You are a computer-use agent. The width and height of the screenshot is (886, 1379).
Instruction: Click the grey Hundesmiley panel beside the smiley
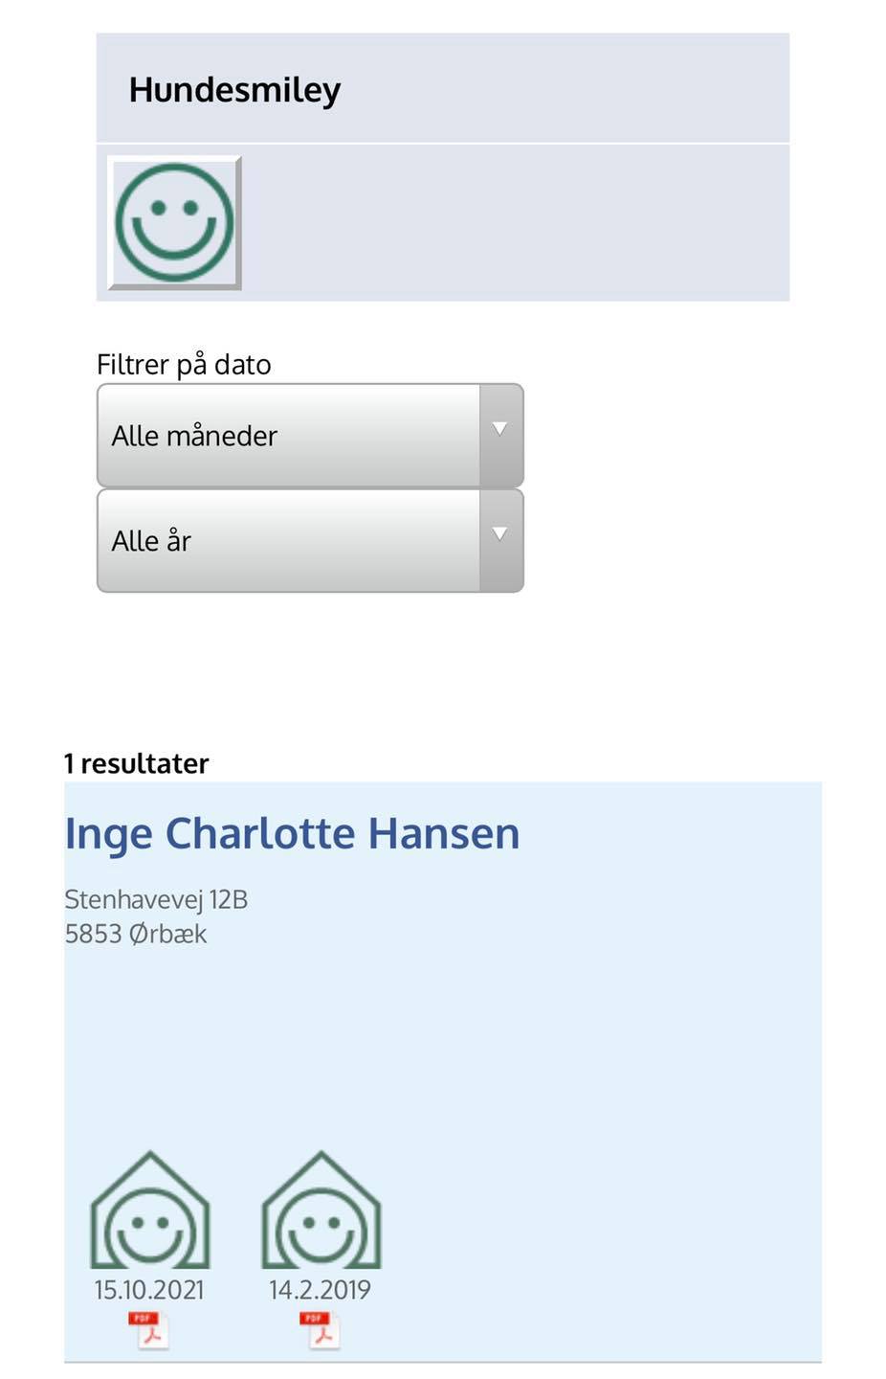pos(517,223)
